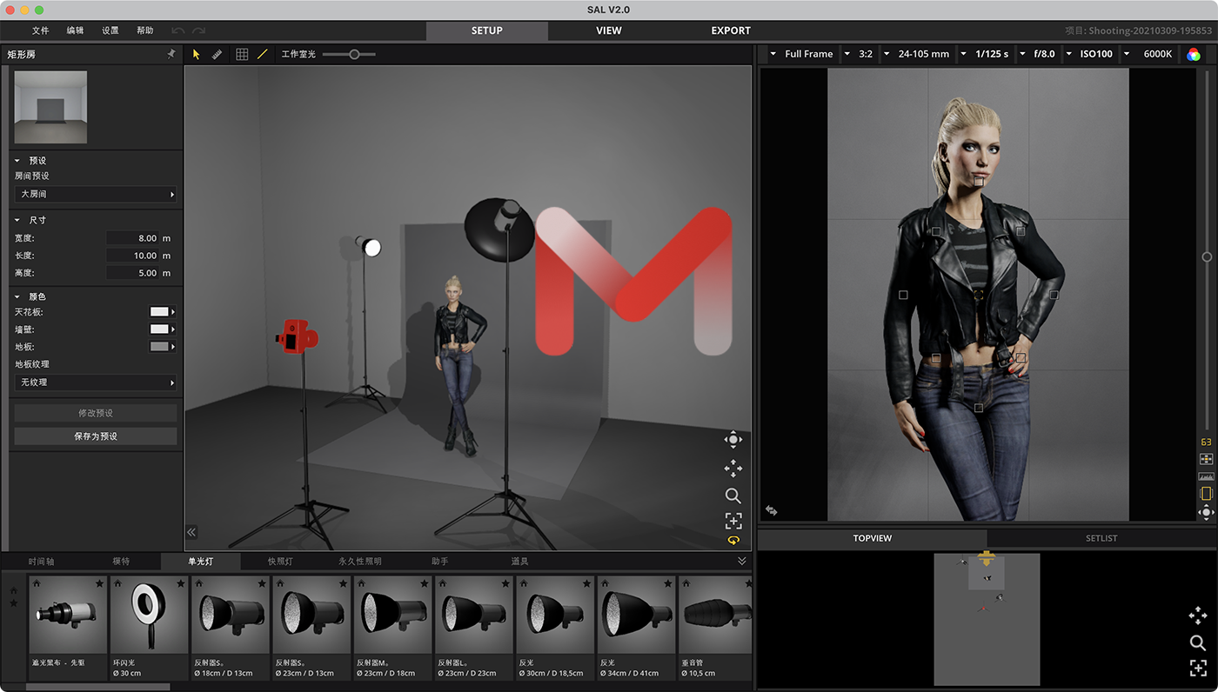Open the Full Frame sensor dropdown

point(801,54)
